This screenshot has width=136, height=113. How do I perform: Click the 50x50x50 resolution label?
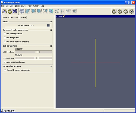pyautogui.click(x=18, y=55)
